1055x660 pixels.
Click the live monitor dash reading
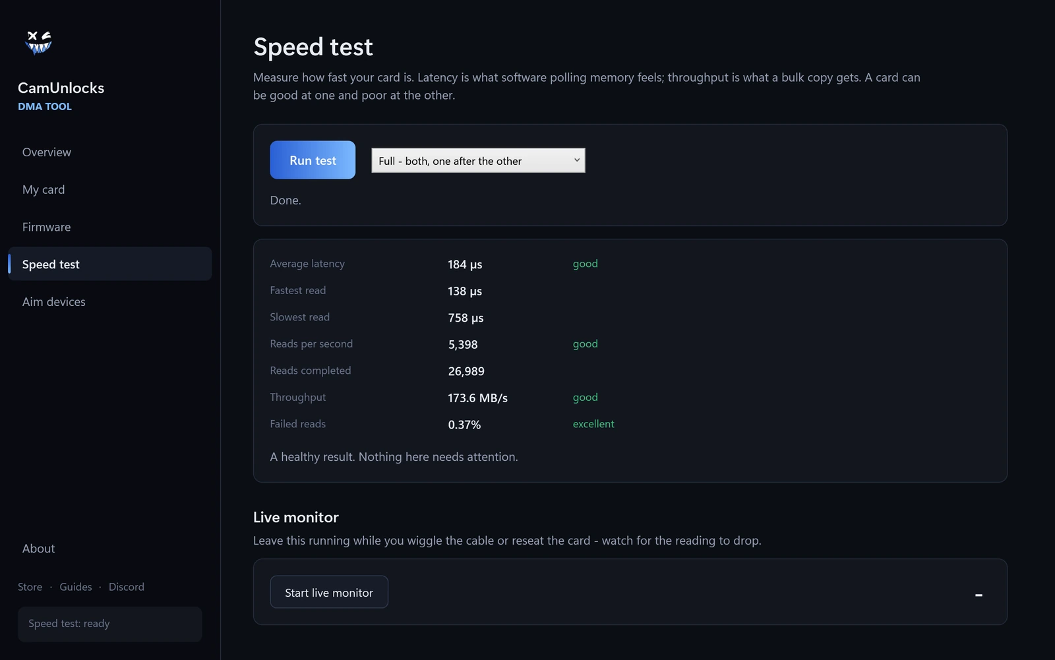979,595
